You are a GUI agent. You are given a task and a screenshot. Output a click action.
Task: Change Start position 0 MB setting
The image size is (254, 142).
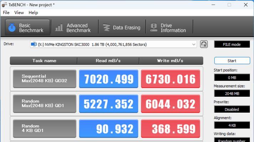pyautogui.click(x=232, y=78)
